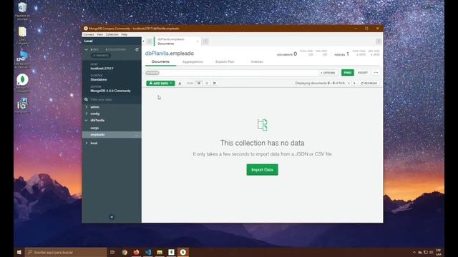458x257 pixels.
Task: Expand the local database in the sidebar
Action: pyautogui.click(x=87, y=143)
